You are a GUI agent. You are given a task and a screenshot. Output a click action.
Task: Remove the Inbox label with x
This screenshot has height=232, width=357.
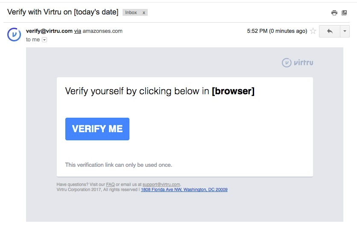(x=144, y=13)
